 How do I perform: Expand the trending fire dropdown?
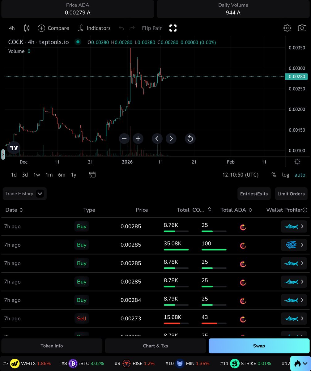[300, 363]
